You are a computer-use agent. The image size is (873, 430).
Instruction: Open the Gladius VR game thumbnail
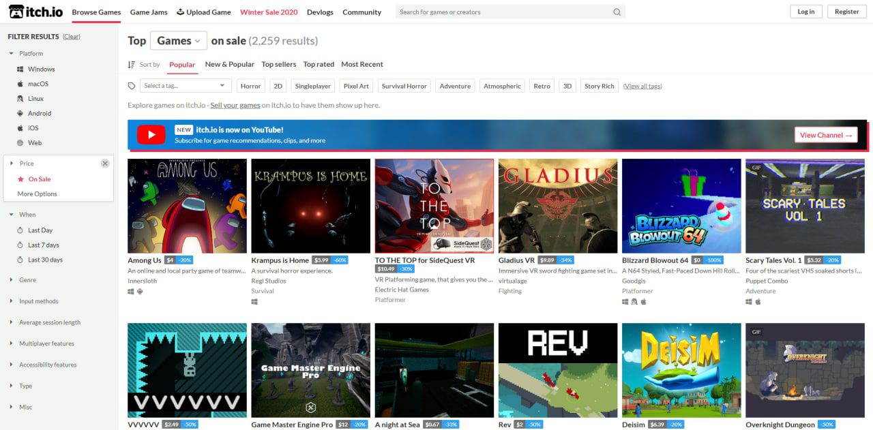[558, 206]
